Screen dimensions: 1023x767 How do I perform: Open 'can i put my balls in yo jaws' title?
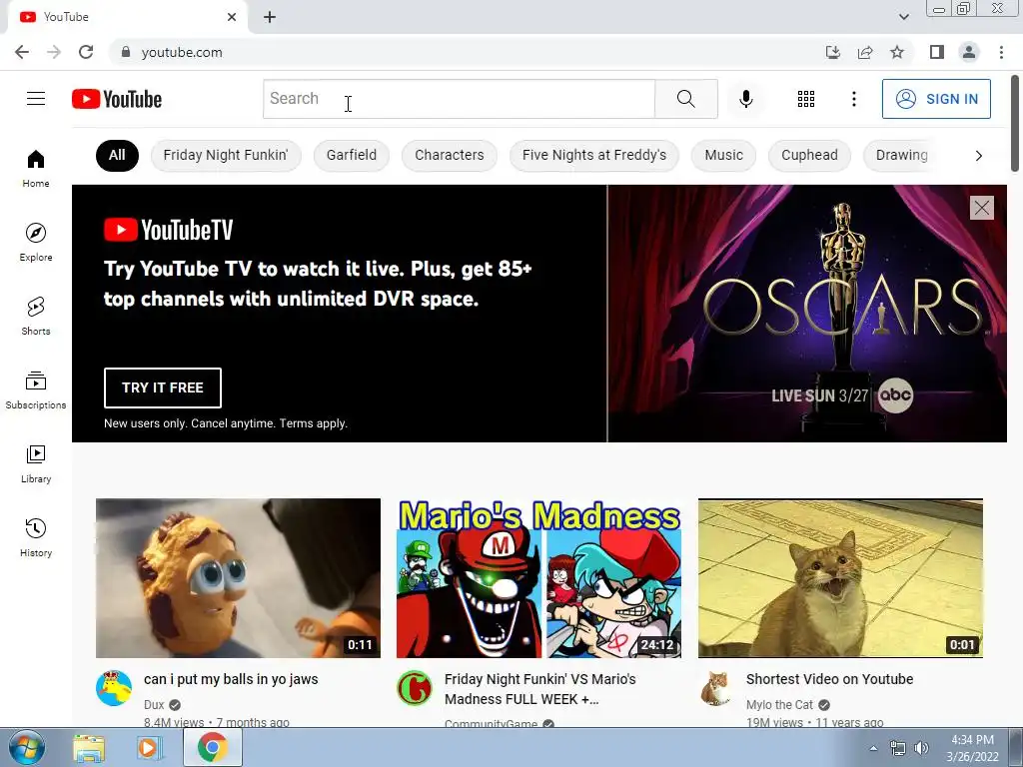click(231, 679)
